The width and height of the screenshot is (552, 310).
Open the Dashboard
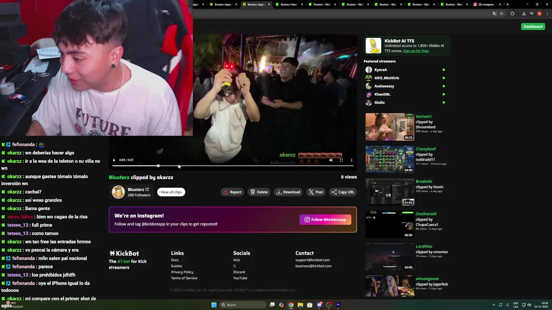pyautogui.click(x=533, y=26)
